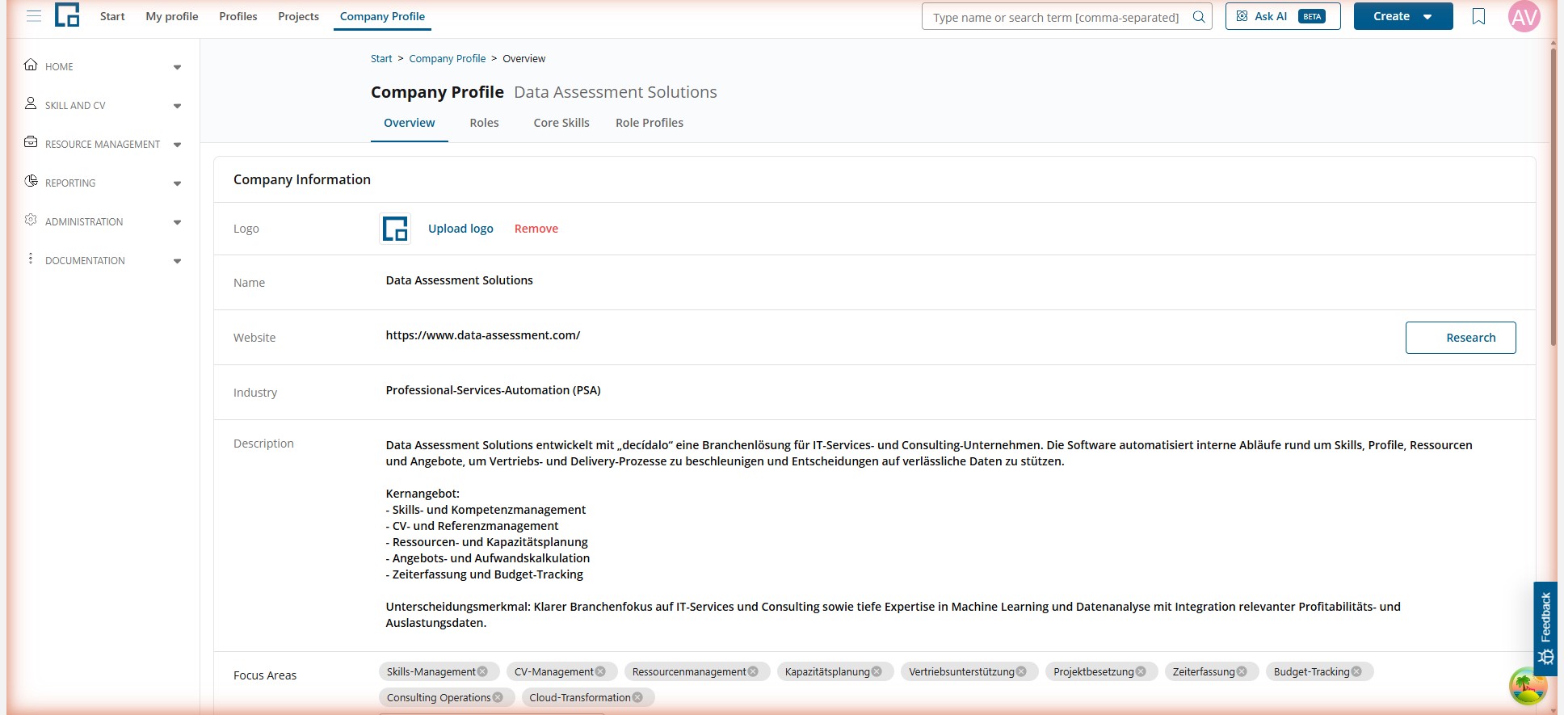Click the decidalo logo in top bar
The width and height of the screenshot is (1564, 715).
[67, 15]
